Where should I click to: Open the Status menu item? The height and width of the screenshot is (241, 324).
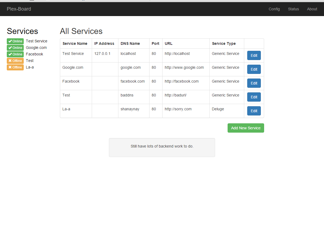[294, 9]
